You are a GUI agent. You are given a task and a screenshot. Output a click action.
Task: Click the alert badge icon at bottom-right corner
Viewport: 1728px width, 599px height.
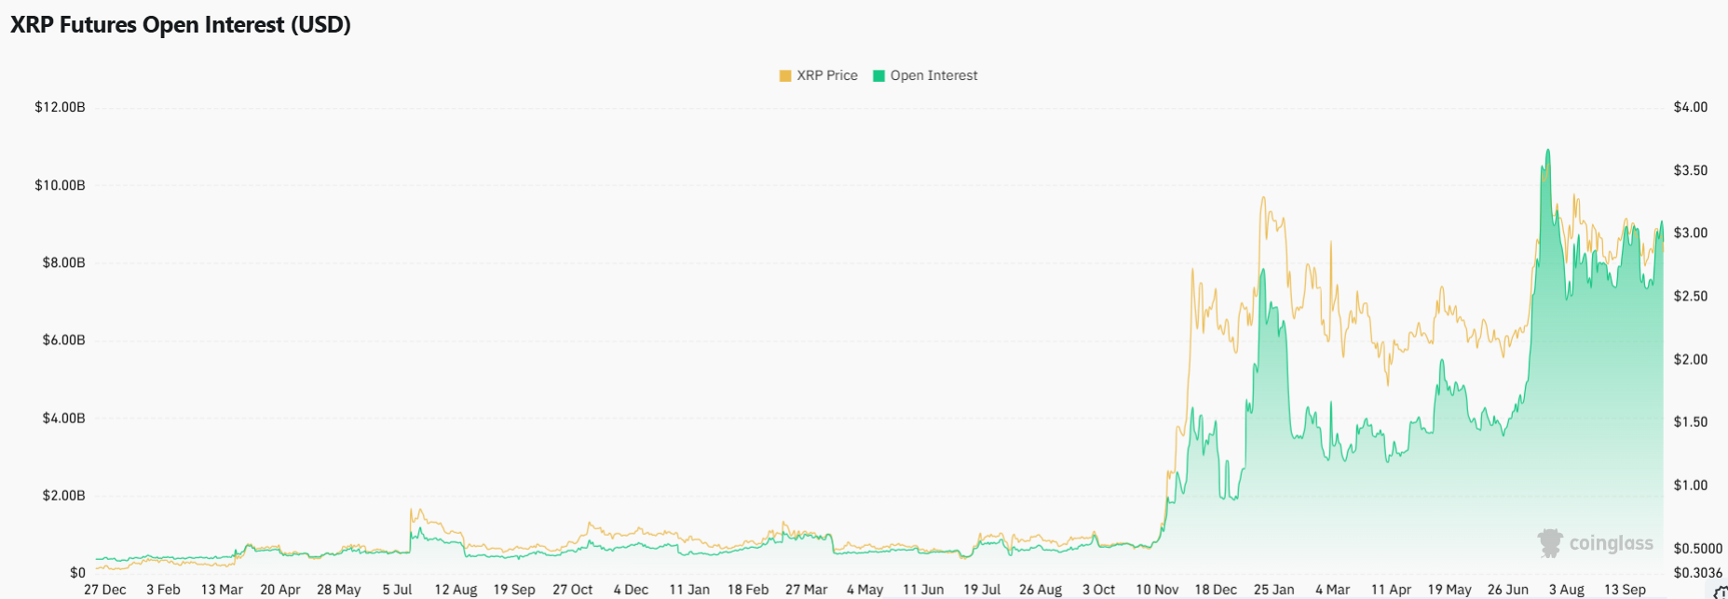click(x=1721, y=592)
